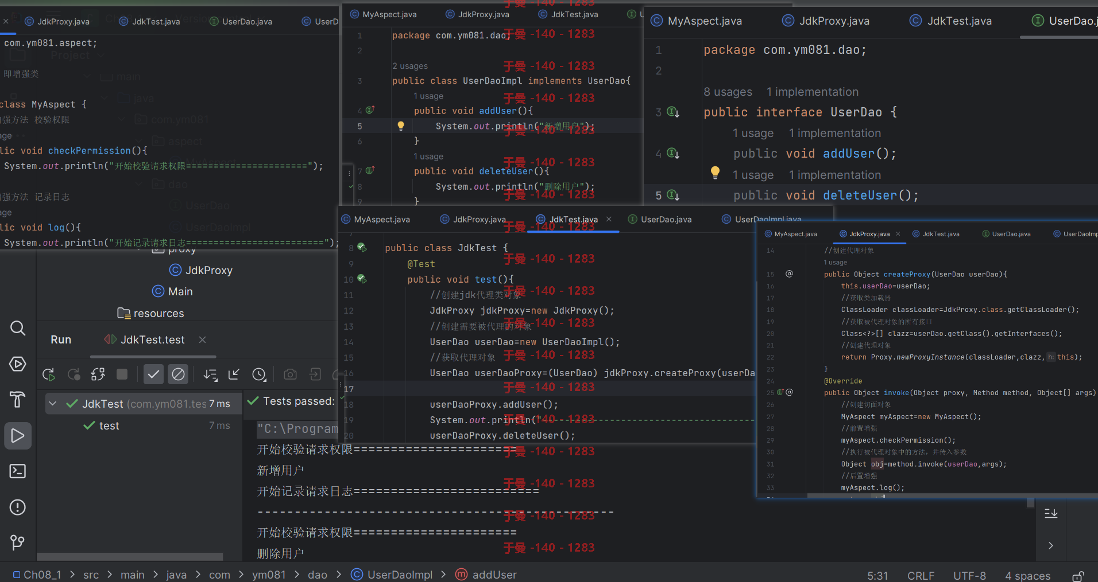1098x582 pixels.
Task: Click the camera snapshot icon in Run toolbar
Action: click(291, 374)
